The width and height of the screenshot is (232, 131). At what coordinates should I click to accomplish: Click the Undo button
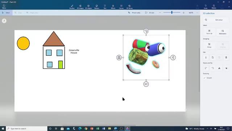(x=206, y=7)
